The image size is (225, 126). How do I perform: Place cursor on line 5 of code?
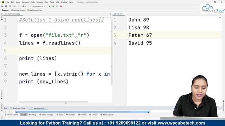point(64,51)
